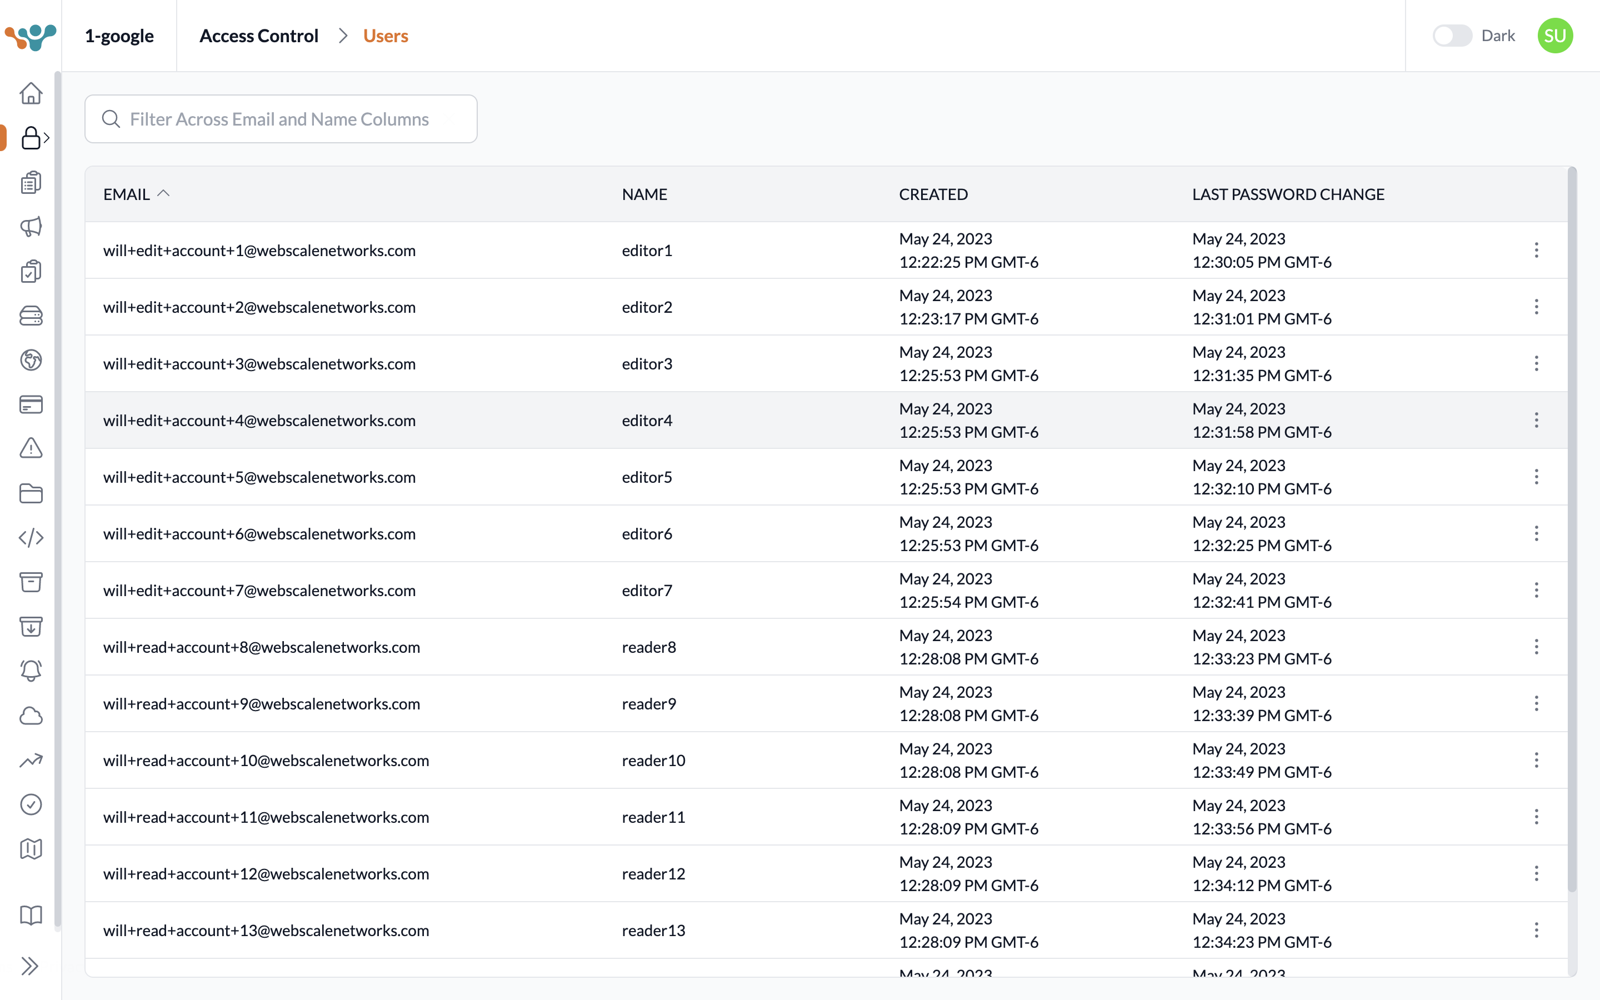The image size is (1600, 1000).
Task: Open the Home icon in sidebar
Action: pyautogui.click(x=31, y=93)
